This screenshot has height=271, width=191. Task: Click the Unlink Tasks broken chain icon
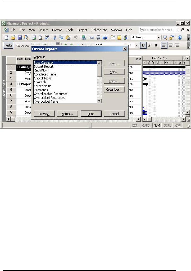pos(98,37)
